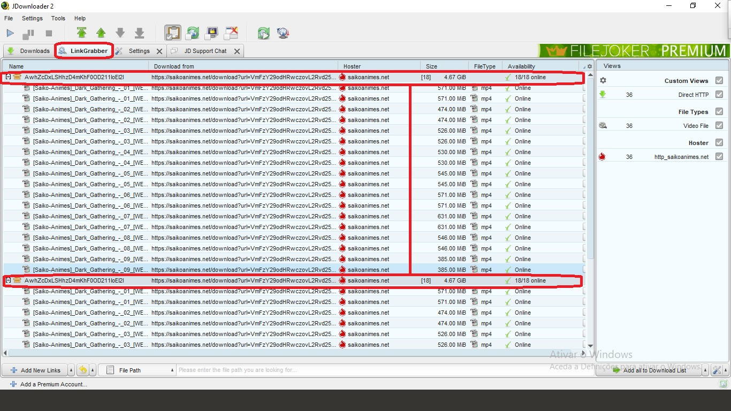Click the Direct HTTP green download icon

(x=603, y=95)
